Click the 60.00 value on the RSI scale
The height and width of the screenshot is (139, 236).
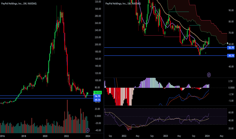tap(231, 112)
